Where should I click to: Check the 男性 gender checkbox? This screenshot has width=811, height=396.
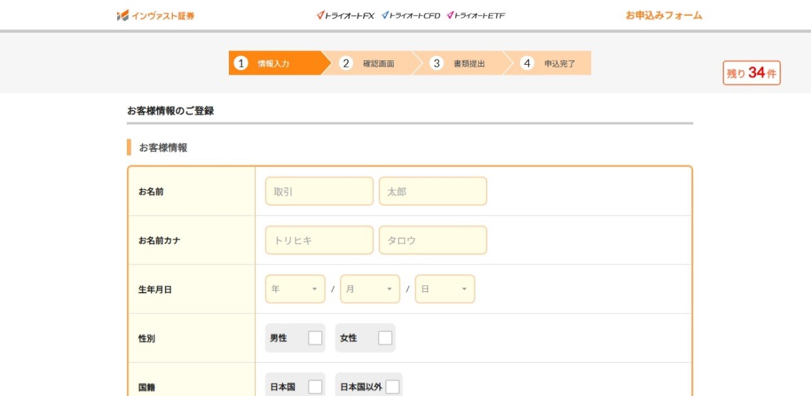click(x=315, y=338)
